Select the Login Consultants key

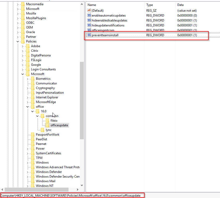coord(43,69)
